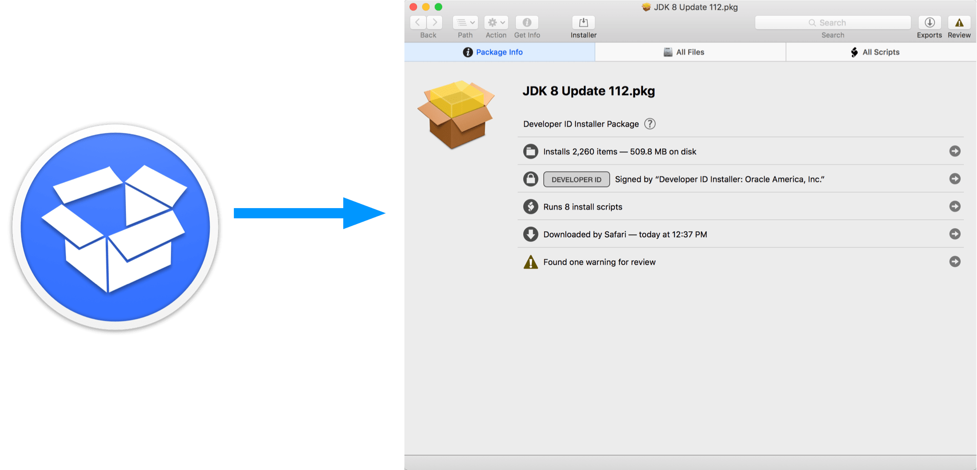Click "Found one warning for review" text
This screenshot has height=470, width=977.
click(x=600, y=262)
